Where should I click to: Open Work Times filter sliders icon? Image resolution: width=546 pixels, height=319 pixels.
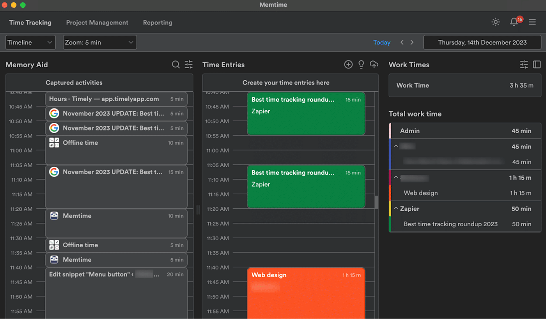pyautogui.click(x=524, y=65)
